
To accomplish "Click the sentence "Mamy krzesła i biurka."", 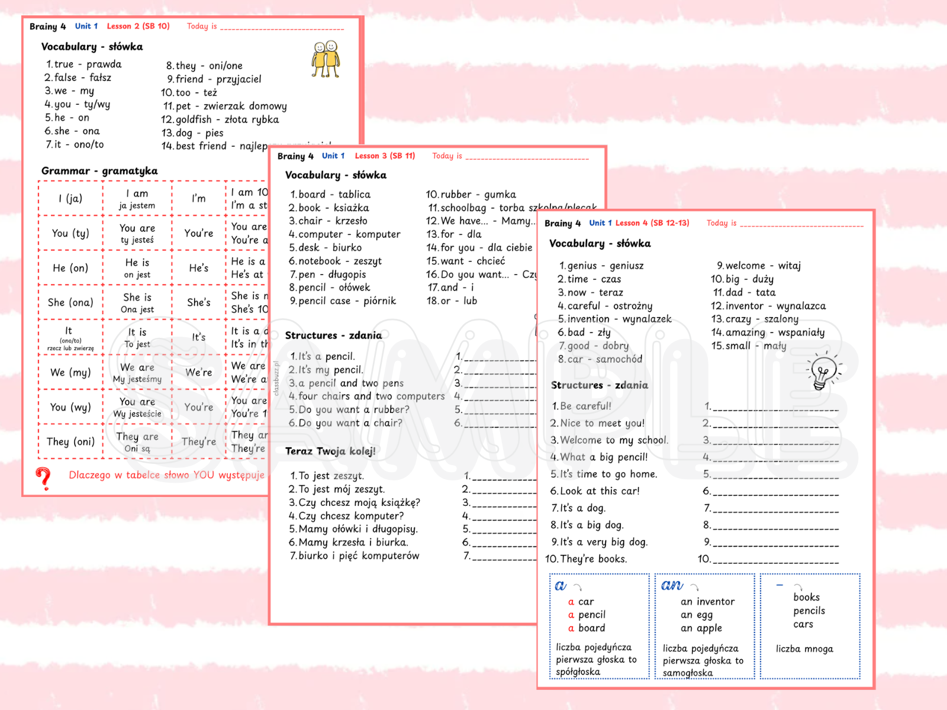I will (x=348, y=543).
